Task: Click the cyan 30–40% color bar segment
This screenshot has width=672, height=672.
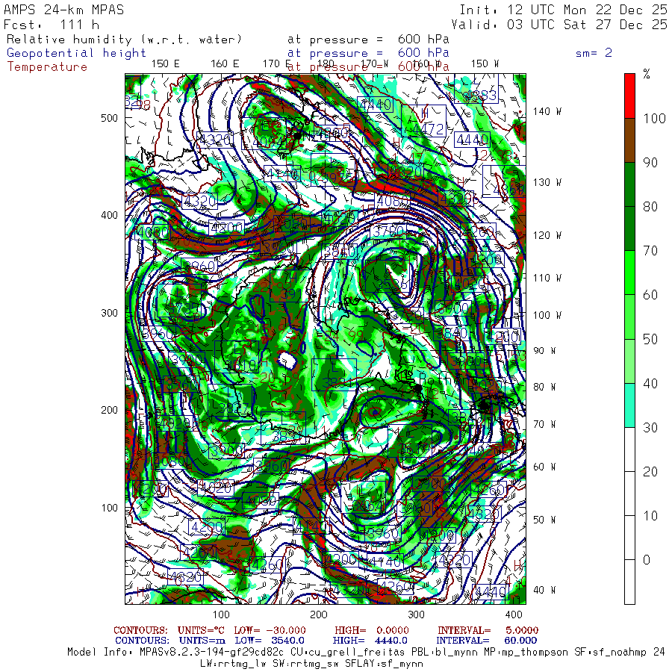Action: coord(629,405)
